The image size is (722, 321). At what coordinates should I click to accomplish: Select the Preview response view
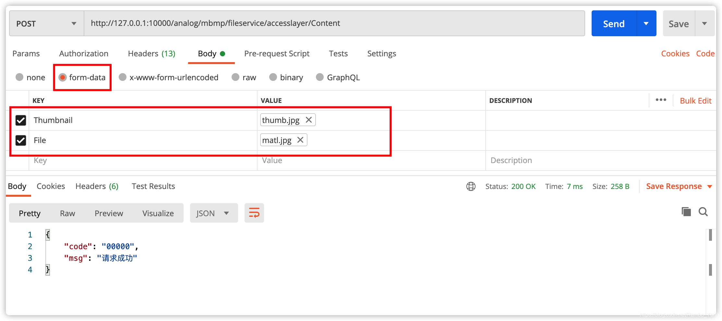pyautogui.click(x=109, y=213)
